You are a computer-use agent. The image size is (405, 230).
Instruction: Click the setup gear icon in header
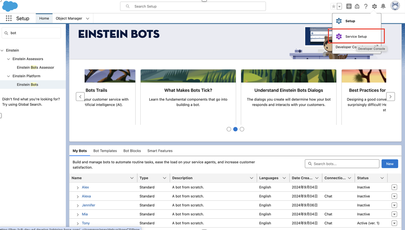374,6
